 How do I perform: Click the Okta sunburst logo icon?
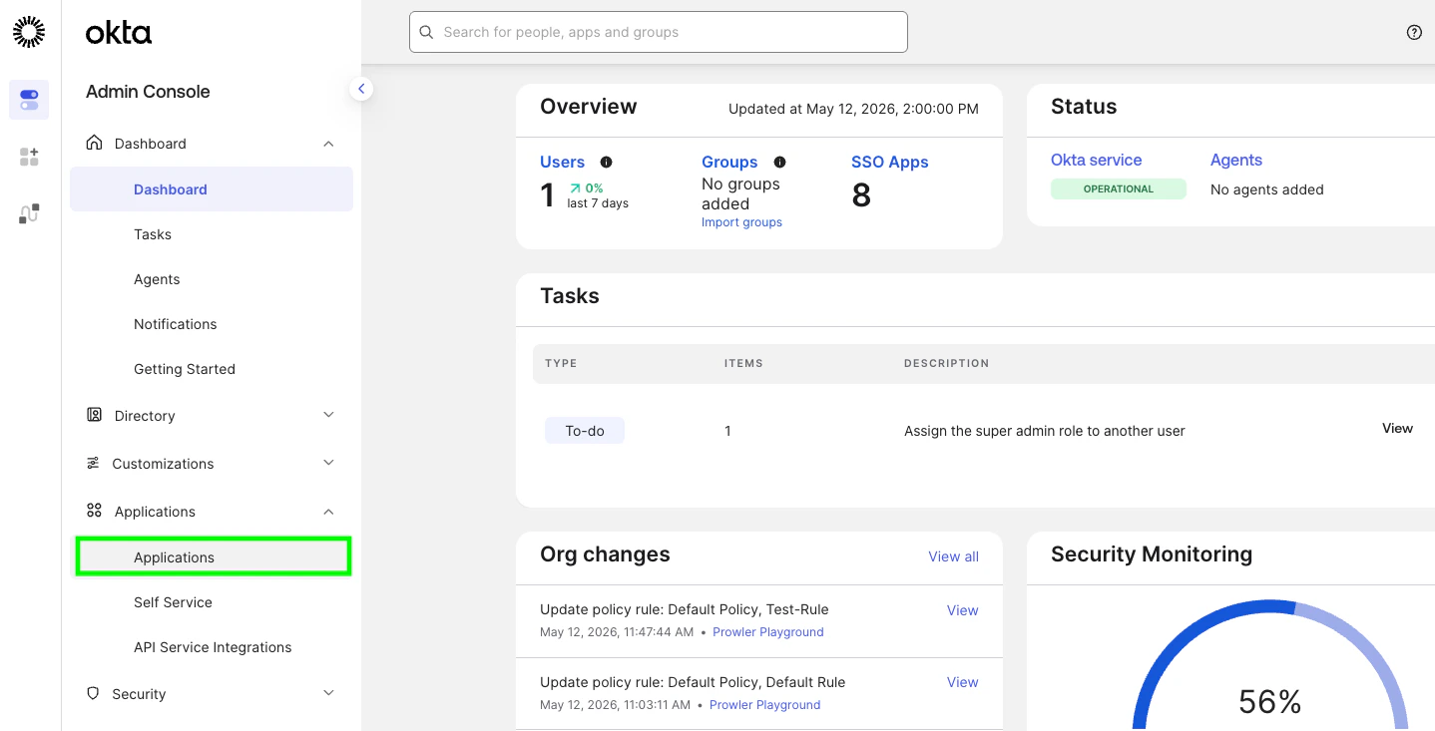(x=29, y=32)
